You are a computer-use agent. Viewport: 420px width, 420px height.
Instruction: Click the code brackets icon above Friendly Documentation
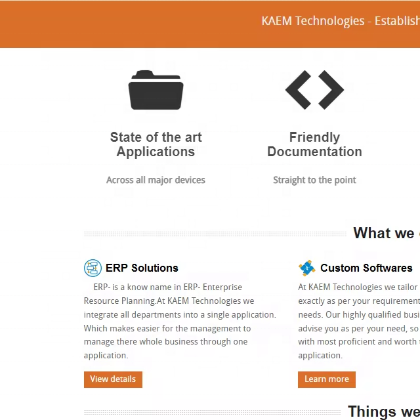[x=314, y=90]
